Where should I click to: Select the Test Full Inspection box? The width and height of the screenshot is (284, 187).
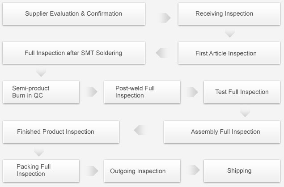[x=242, y=92]
